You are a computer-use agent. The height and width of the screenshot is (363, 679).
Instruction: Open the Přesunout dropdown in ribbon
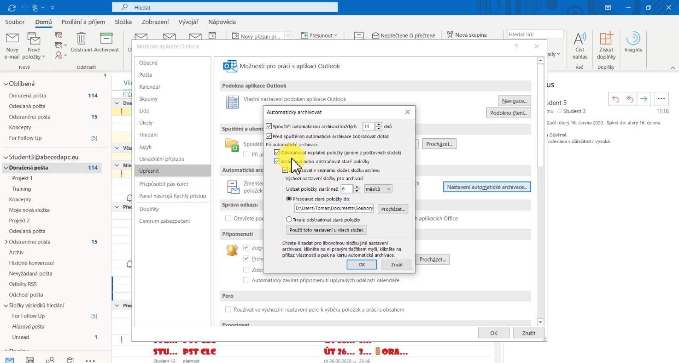click(x=319, y=35)
